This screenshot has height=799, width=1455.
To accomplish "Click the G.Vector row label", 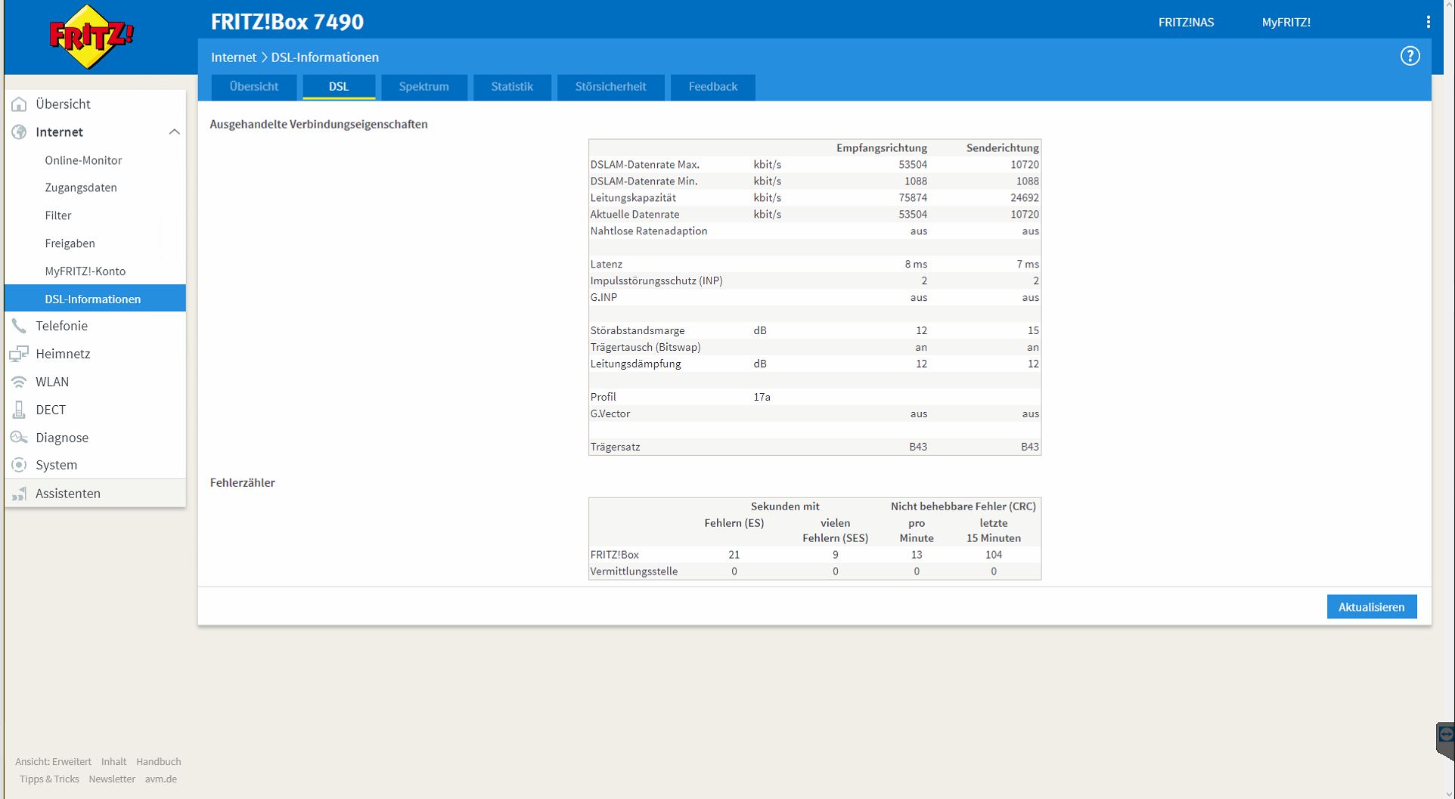I will pyautogui.click(x=610, y=414).
